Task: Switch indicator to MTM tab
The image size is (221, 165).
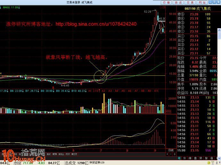Action: click(x=55, y=154)
